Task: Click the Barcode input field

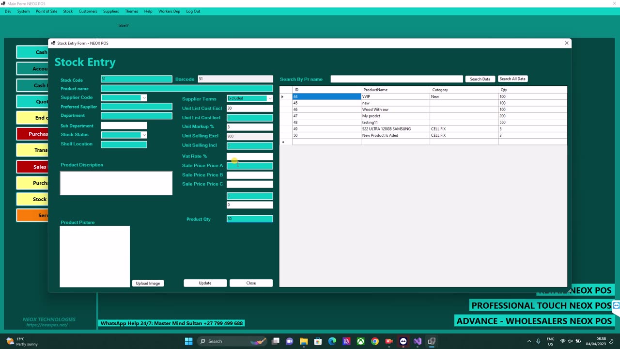Action: click(235, 79)
